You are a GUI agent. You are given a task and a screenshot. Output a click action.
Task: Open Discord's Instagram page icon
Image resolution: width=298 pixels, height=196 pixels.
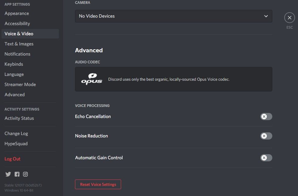click(x=25, y=174)
